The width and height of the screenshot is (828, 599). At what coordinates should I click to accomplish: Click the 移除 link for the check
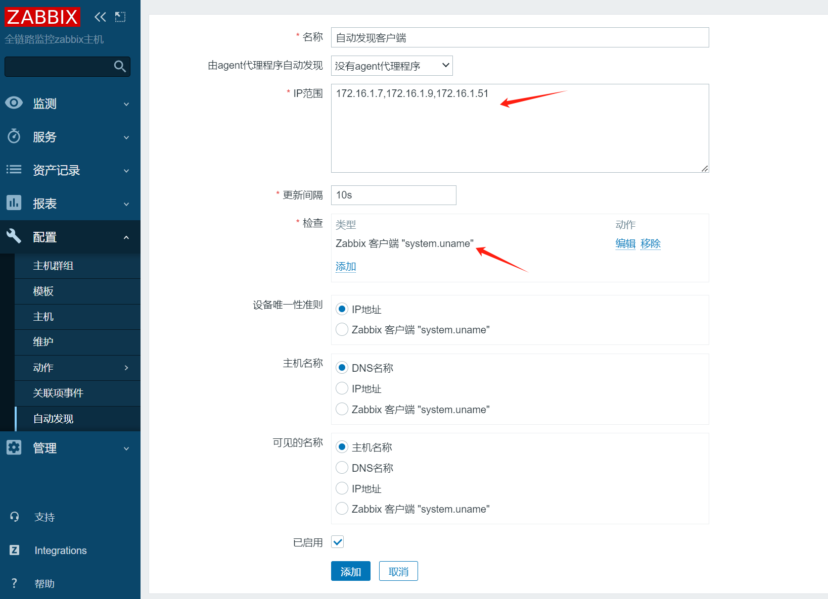651,243
